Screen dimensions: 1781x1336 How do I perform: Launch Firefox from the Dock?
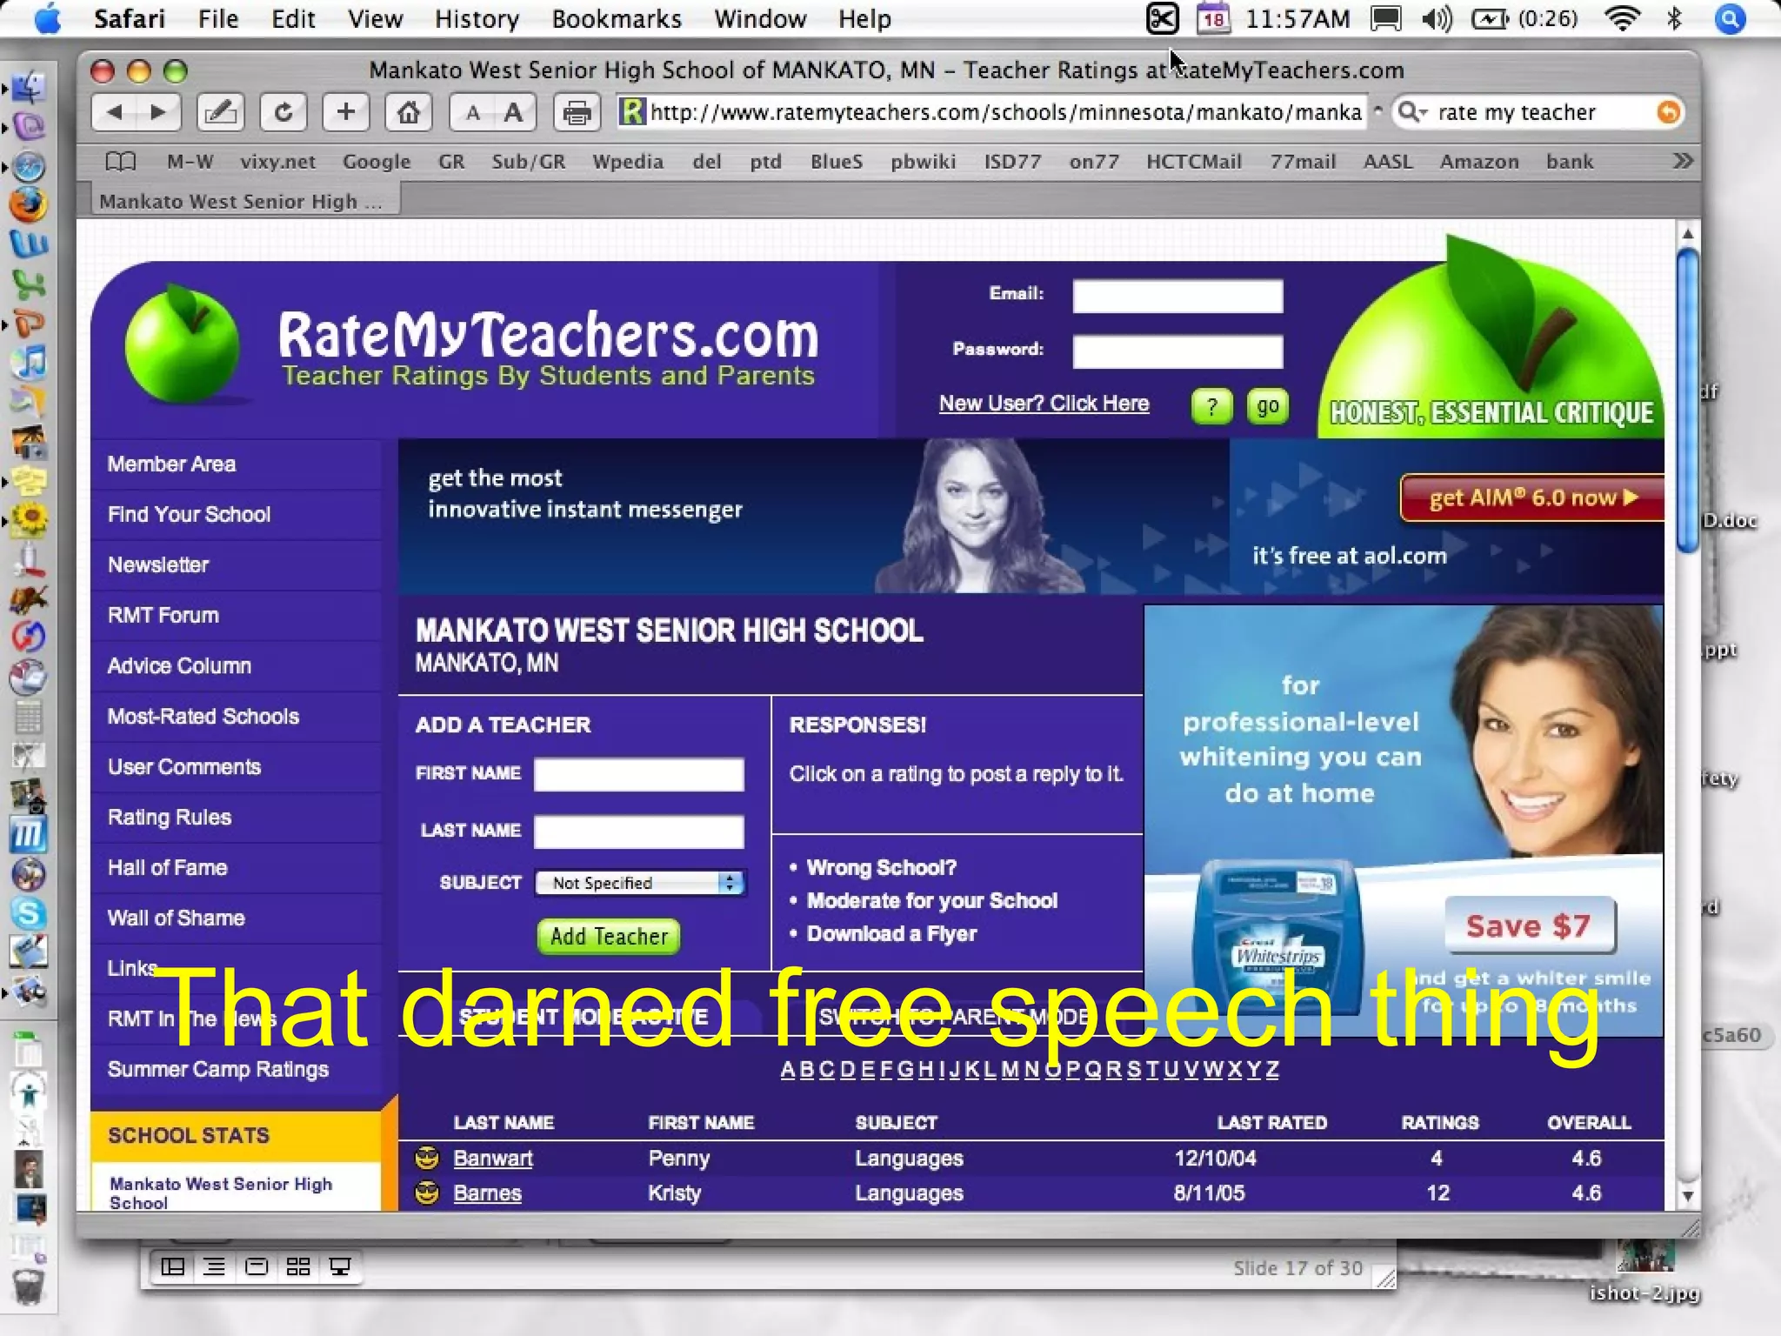coord(28,205)
